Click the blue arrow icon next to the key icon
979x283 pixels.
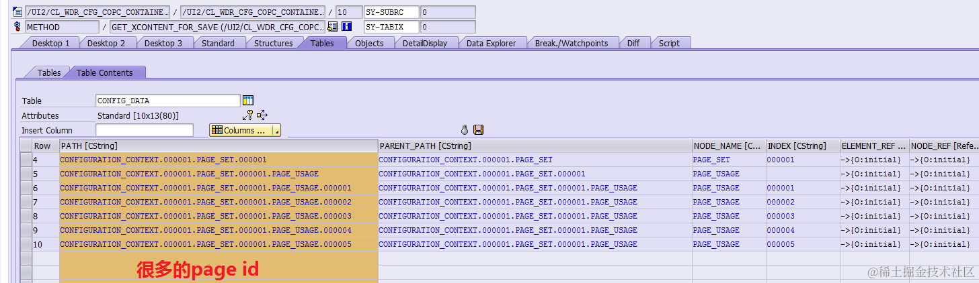[x=262, y=115]
